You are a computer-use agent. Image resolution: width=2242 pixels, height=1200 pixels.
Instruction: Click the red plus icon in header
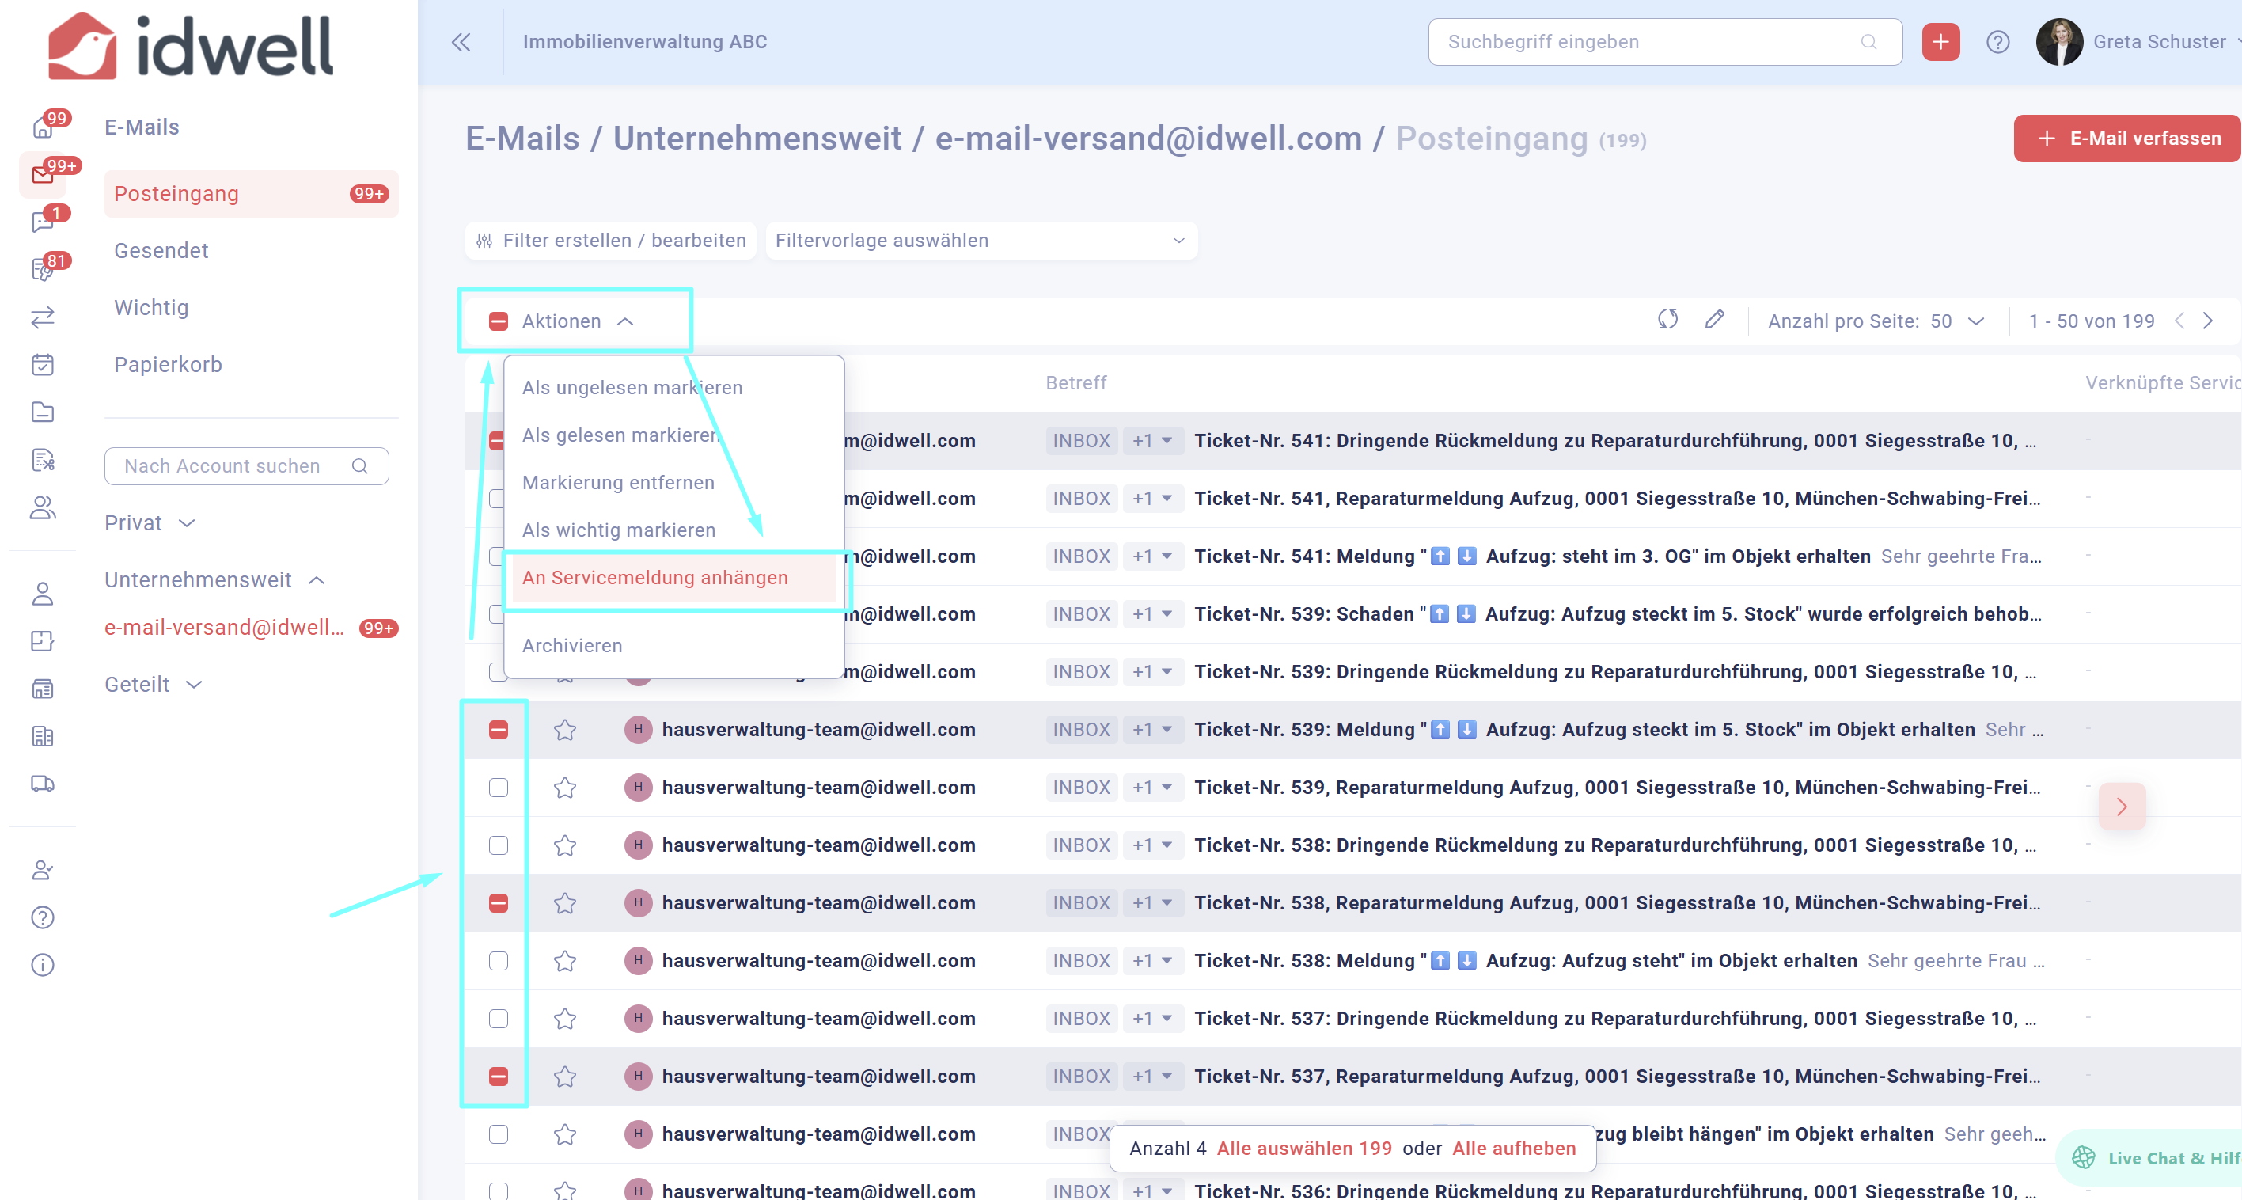click(x=1940, y=42)
